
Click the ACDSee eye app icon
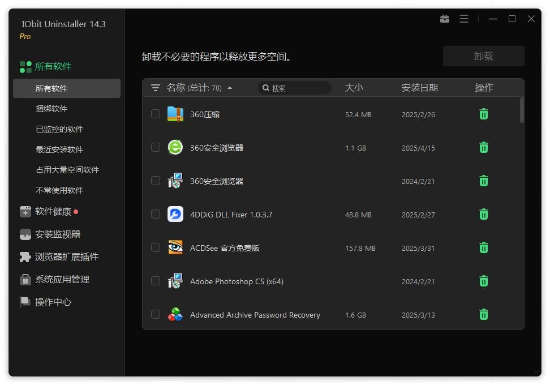(x=175, y=247)
